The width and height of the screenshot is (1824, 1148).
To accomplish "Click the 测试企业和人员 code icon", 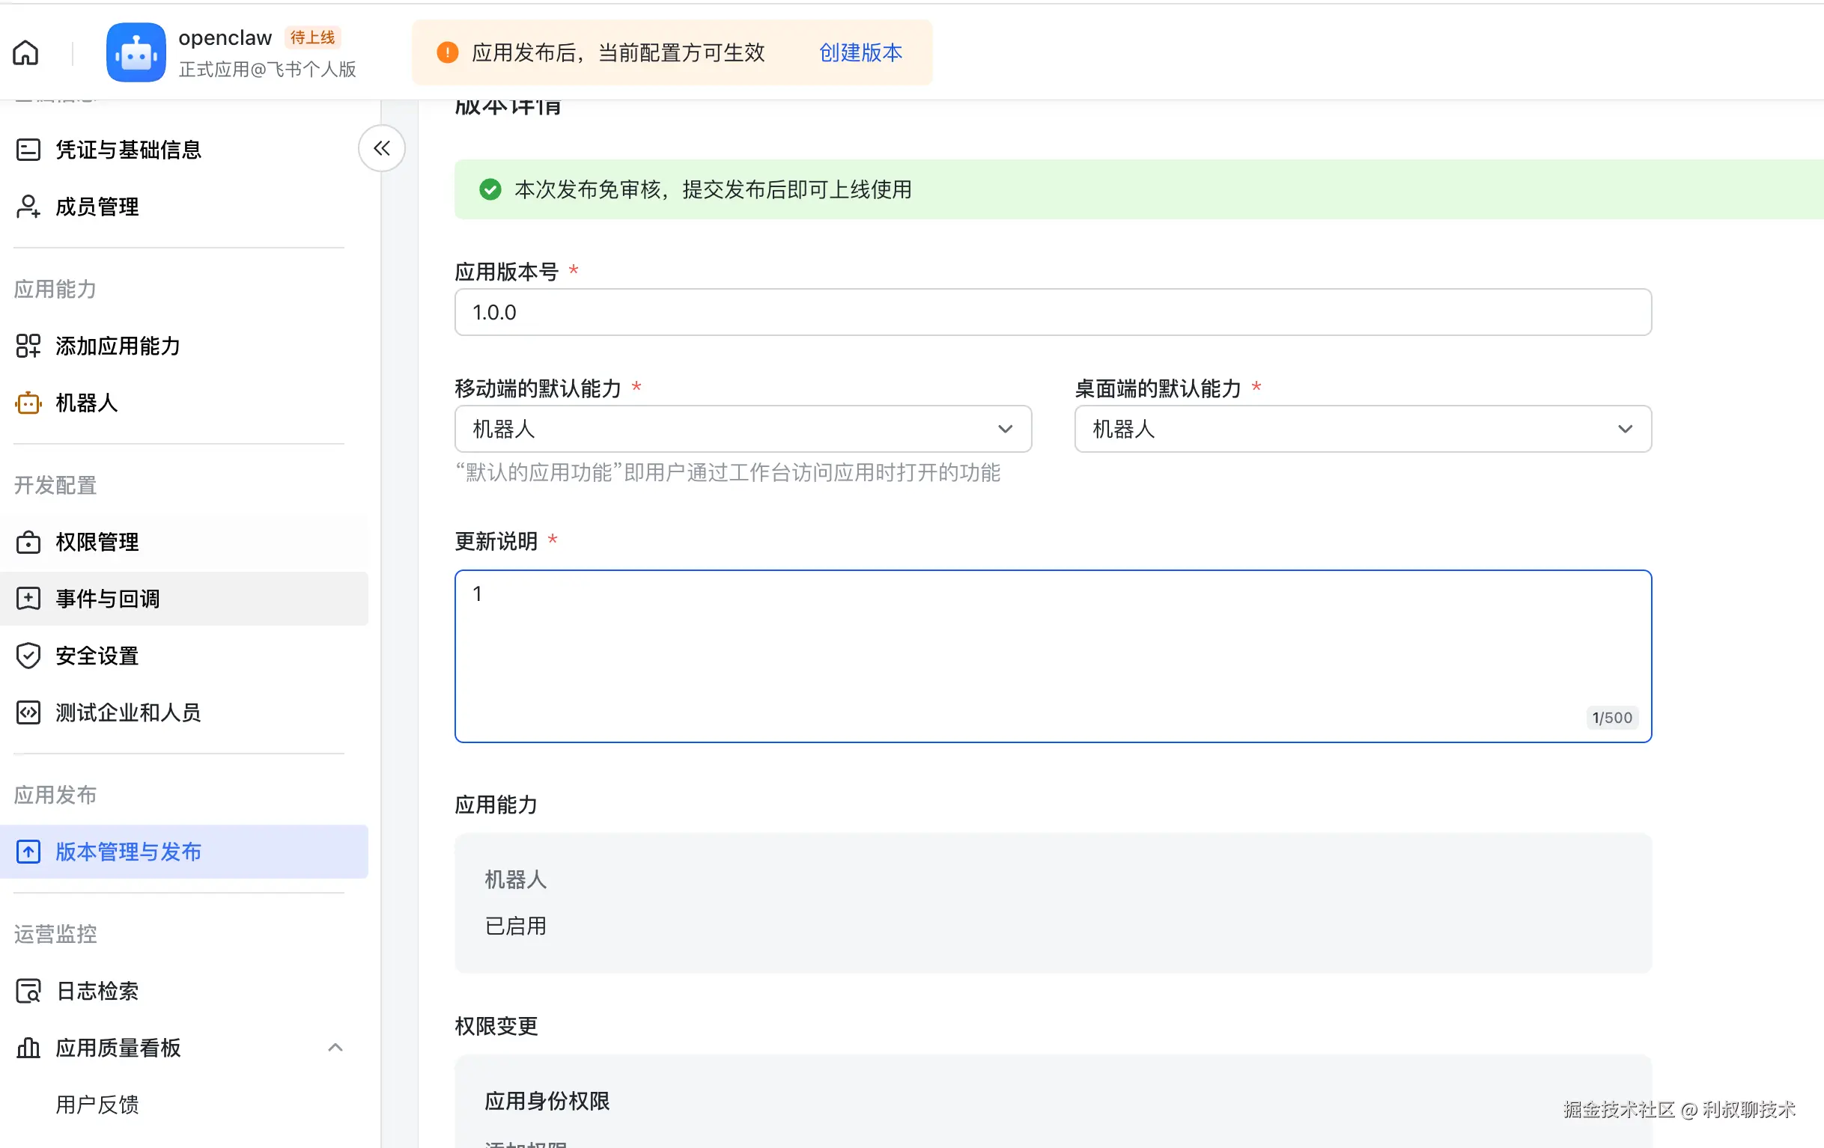I will pos(28,712).
